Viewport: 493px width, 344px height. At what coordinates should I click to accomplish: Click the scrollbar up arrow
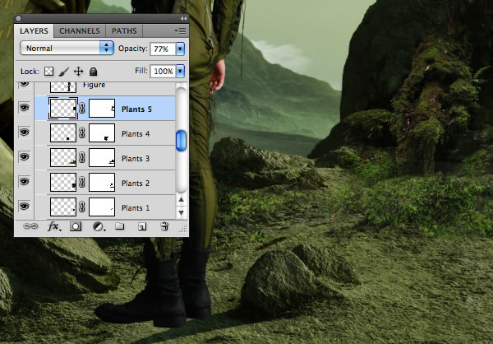(x=181, y=199)
